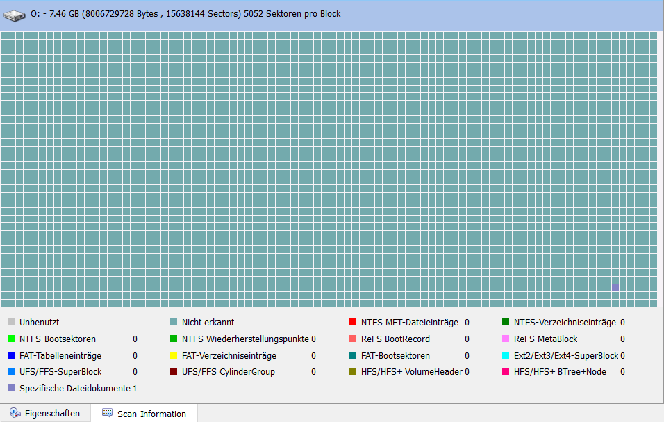664x422 pixels.
Task: Click the 'HFS/HFS+ BTree+Node' label
Action: click(x=560, y=371)
